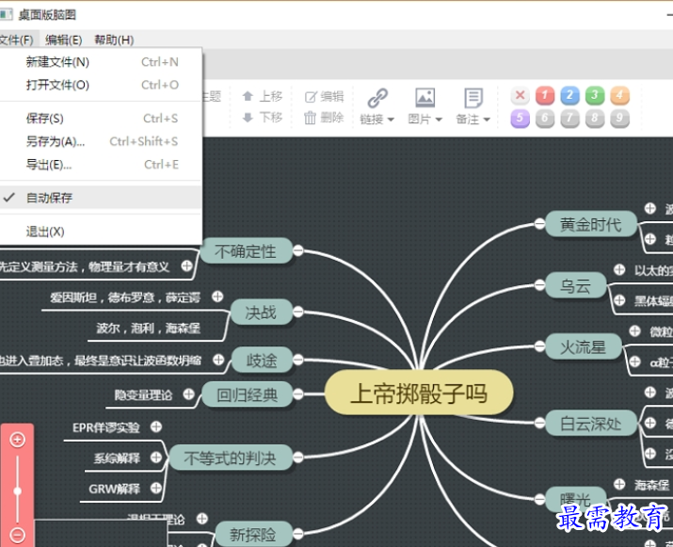Click the 文件(F) menu title

[x=16, y=40]
